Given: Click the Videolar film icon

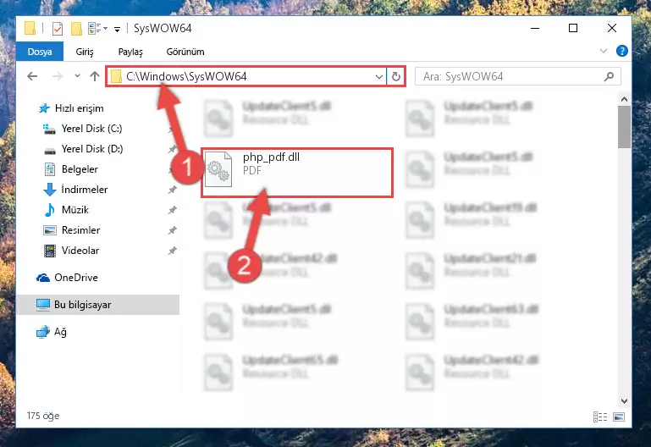Looking at the screenshot, I should pos(50,251).
